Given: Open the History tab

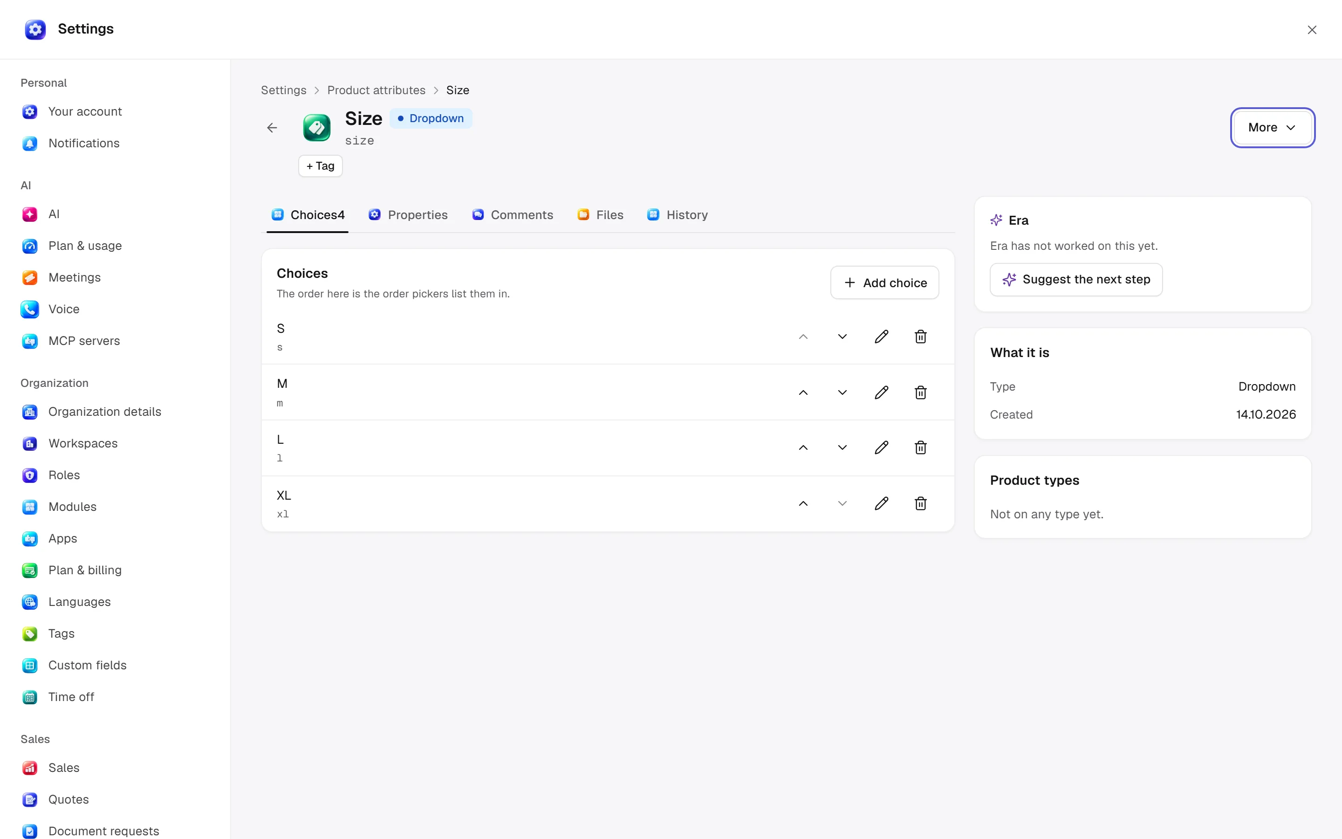Looking at the screenshot, I should tap(677, 215).
